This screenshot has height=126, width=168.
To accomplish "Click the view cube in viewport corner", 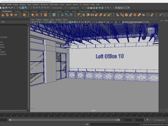I will [151, 30].
